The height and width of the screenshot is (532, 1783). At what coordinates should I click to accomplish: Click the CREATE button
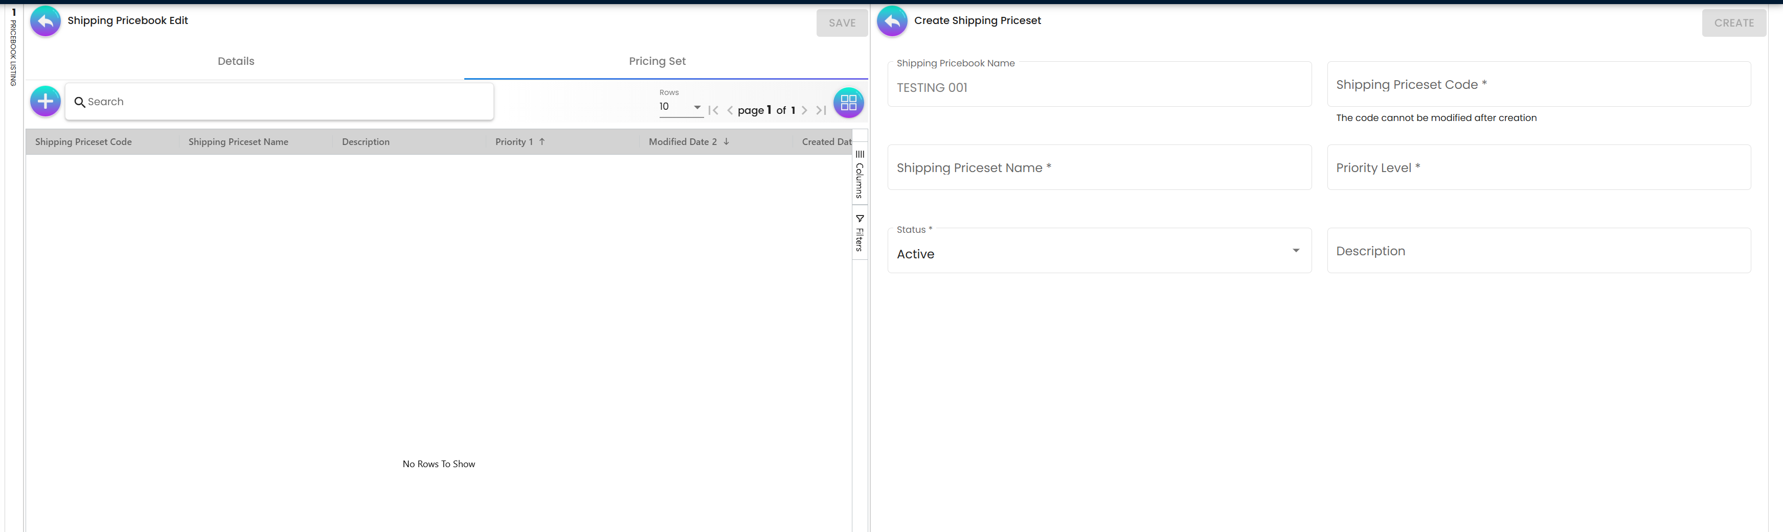point(1734,22)
